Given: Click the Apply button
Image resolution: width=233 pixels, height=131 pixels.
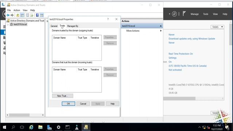Looking at the screenshot, I should (98, 104).
